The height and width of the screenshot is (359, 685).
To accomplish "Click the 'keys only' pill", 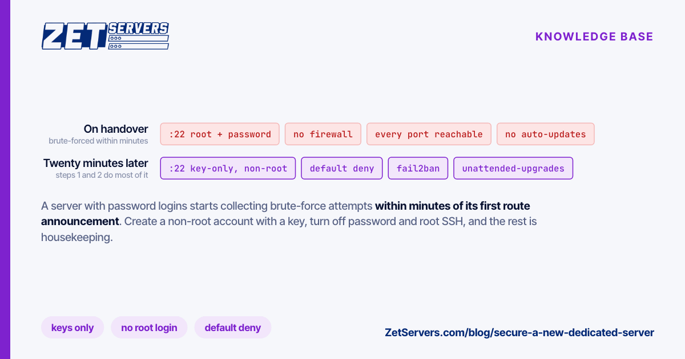I will tap(72, 328).
